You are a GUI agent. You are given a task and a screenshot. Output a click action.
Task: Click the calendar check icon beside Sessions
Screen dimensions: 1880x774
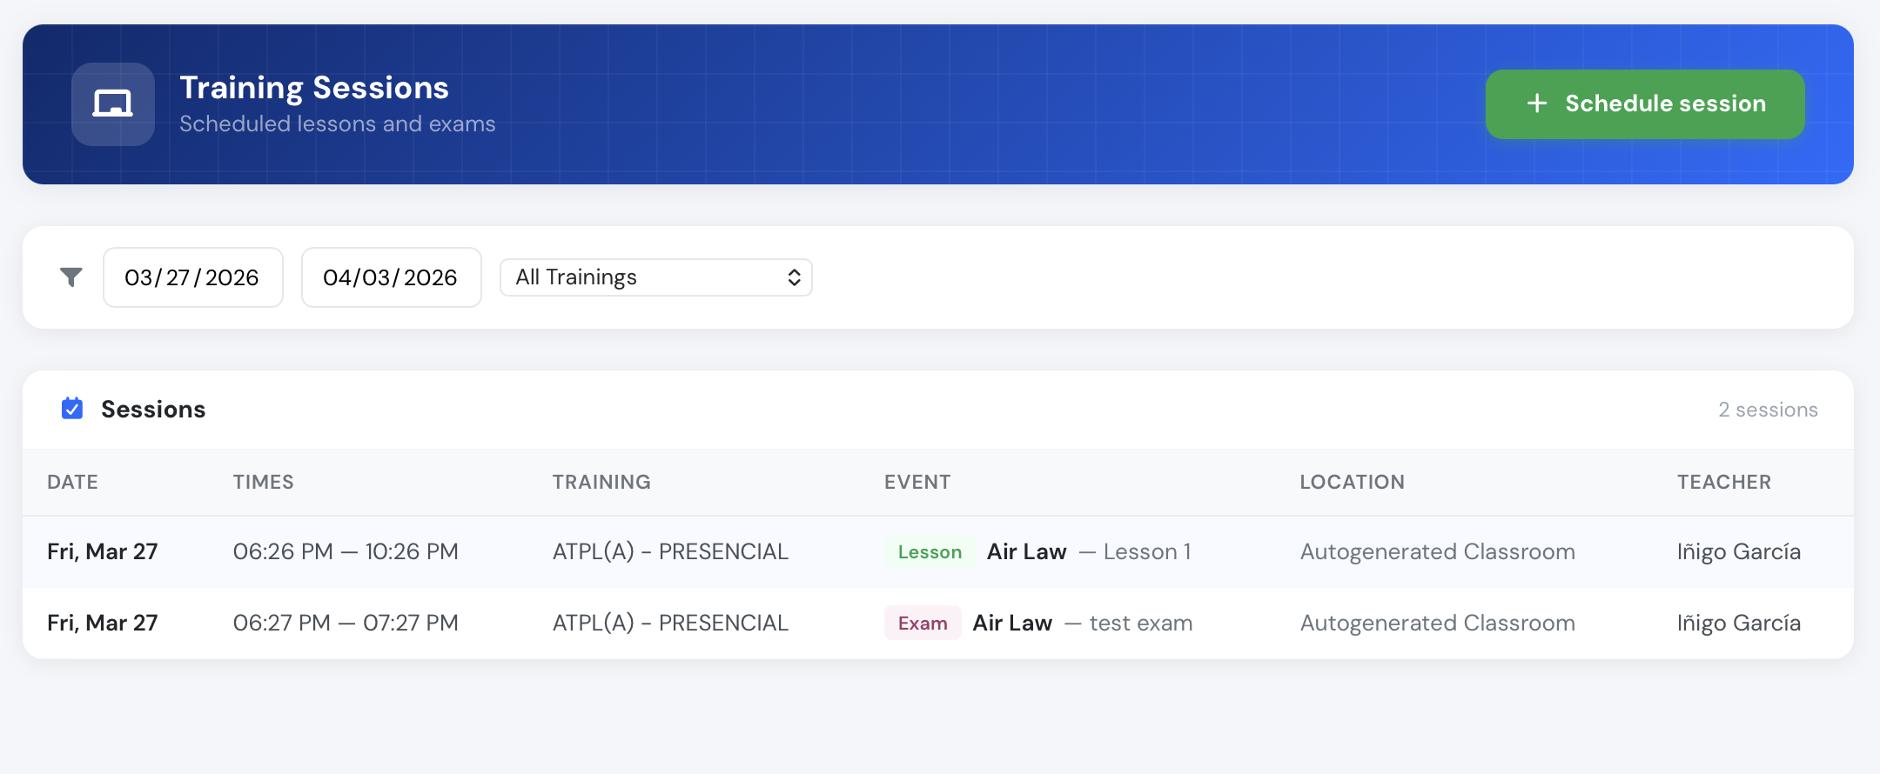72,409
